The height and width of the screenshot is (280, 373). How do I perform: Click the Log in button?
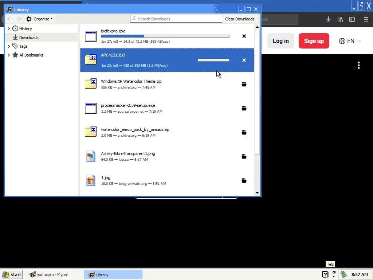tap(281, 41)
